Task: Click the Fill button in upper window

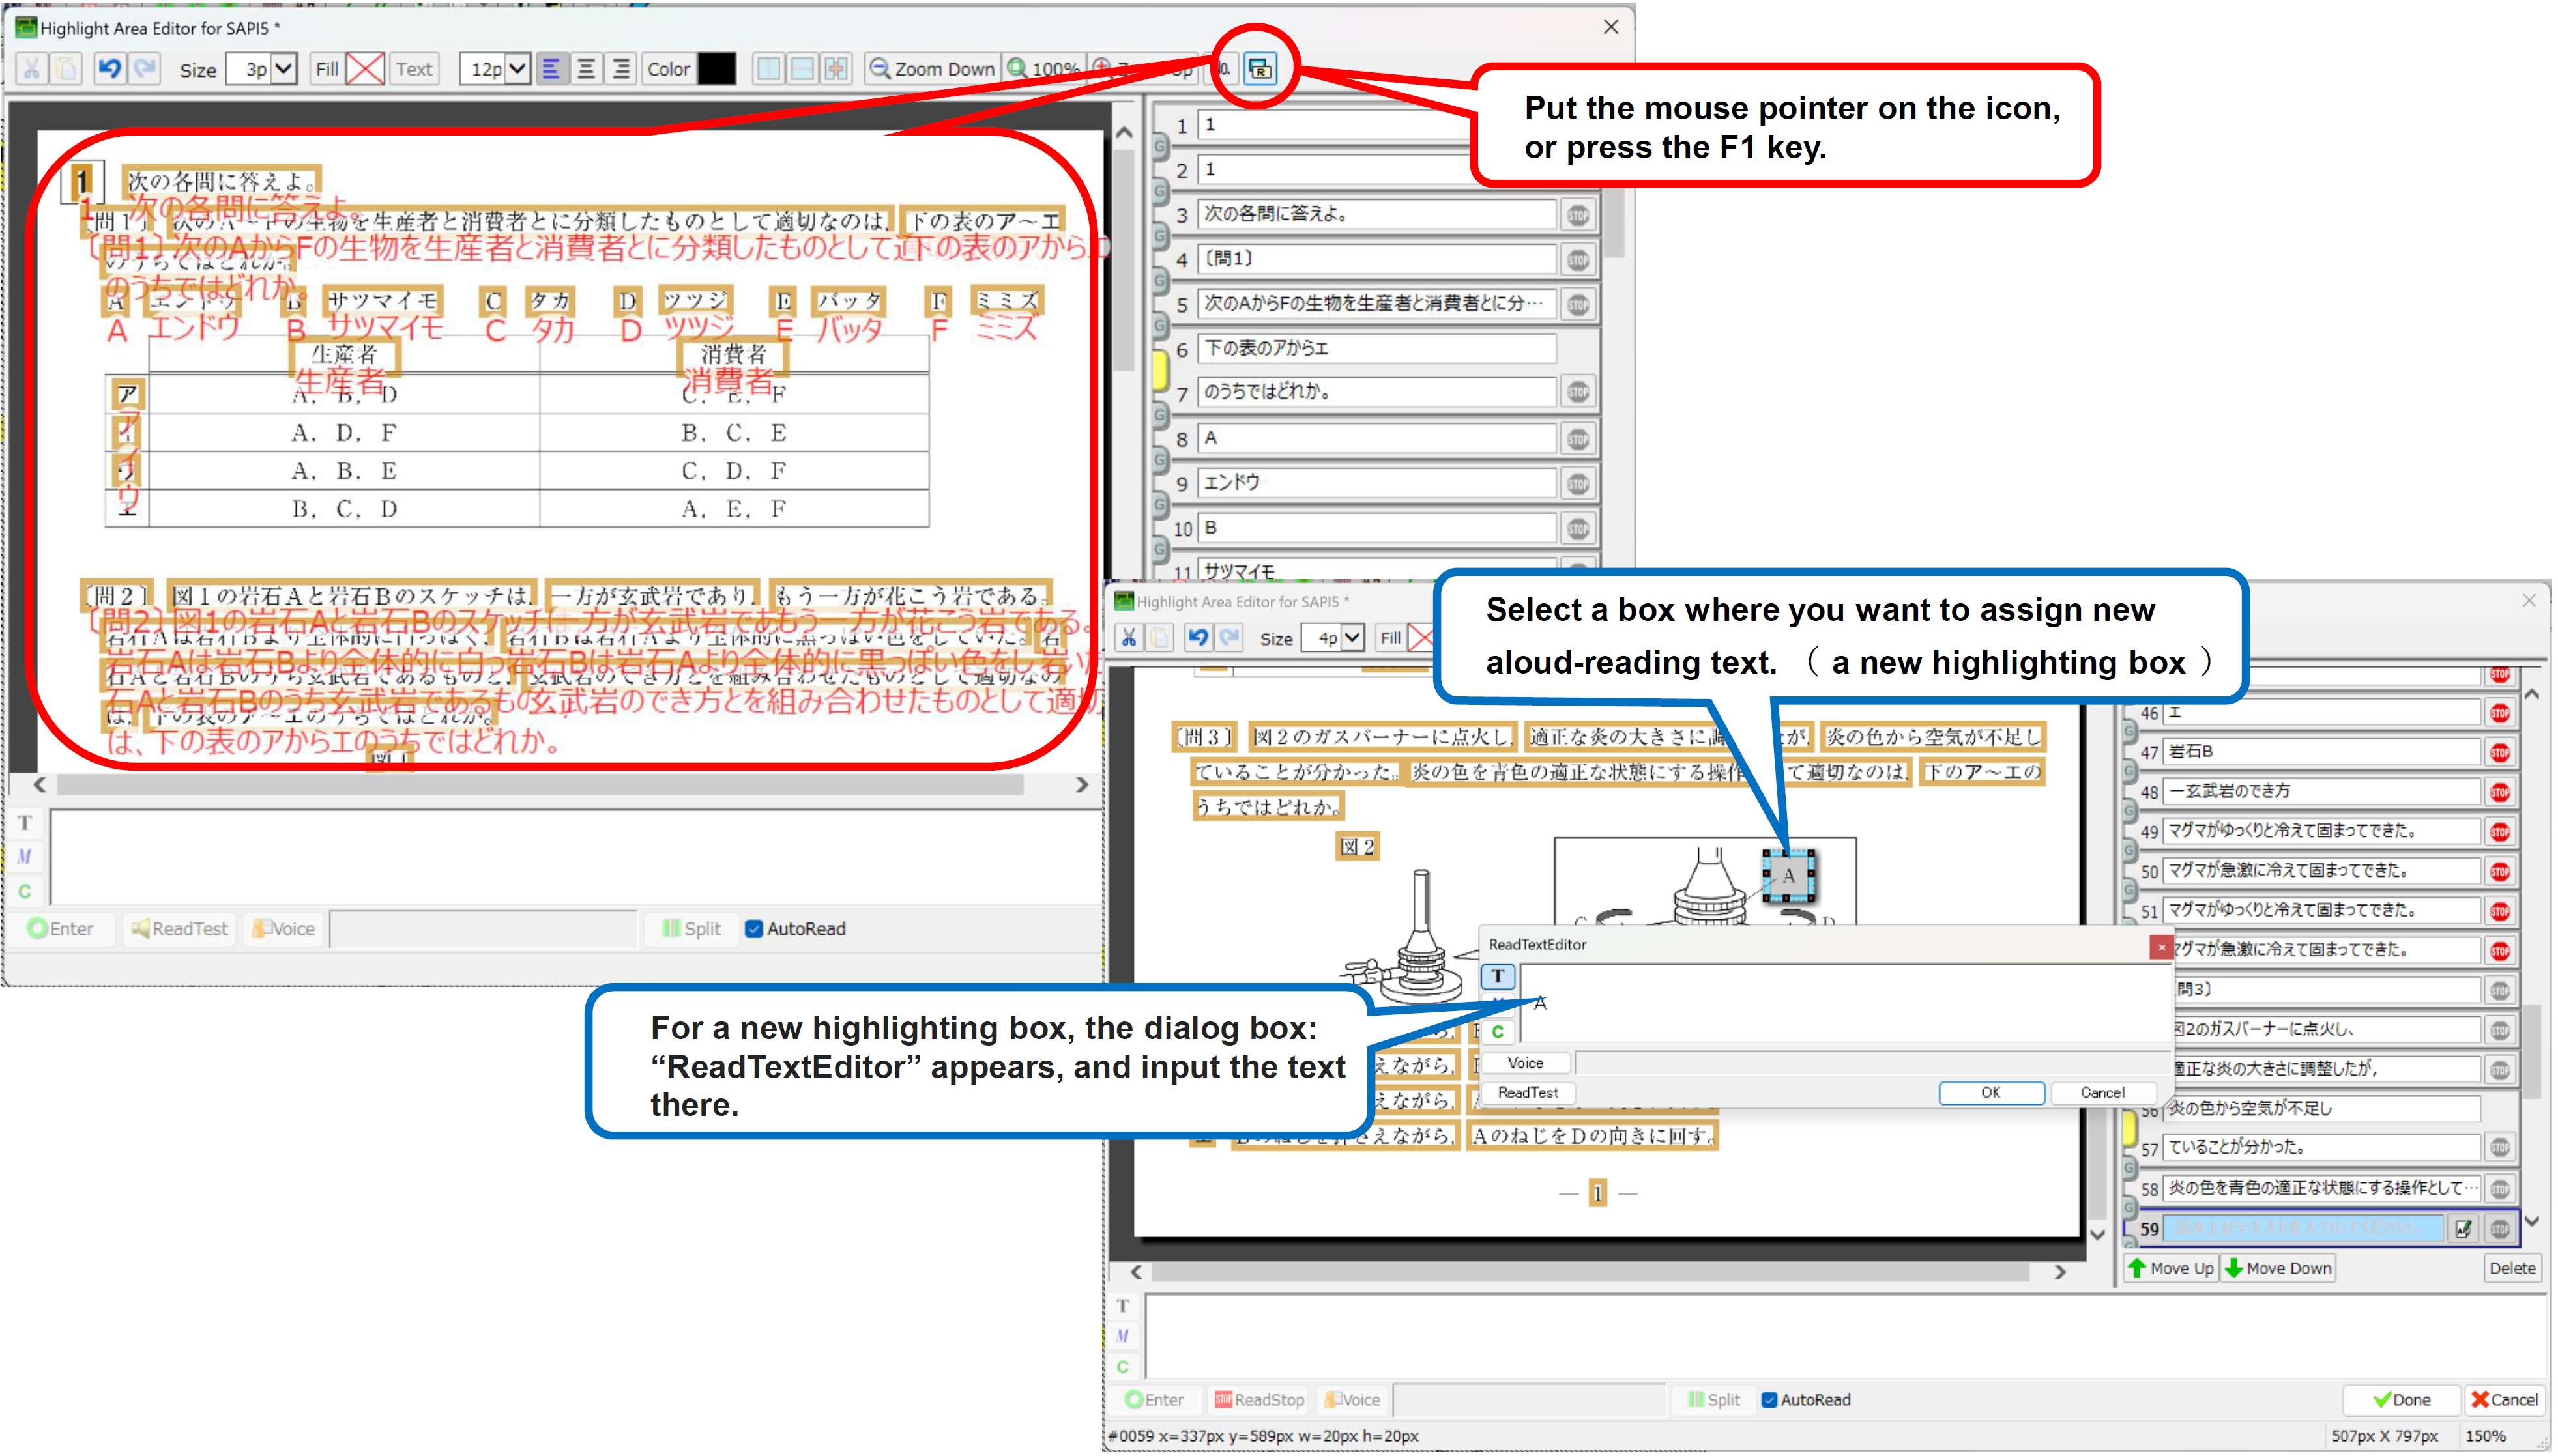Action: pyautogui.click(x=327, y=69)
